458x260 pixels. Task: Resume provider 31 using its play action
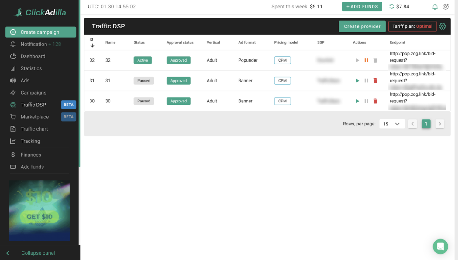(357, 81)
